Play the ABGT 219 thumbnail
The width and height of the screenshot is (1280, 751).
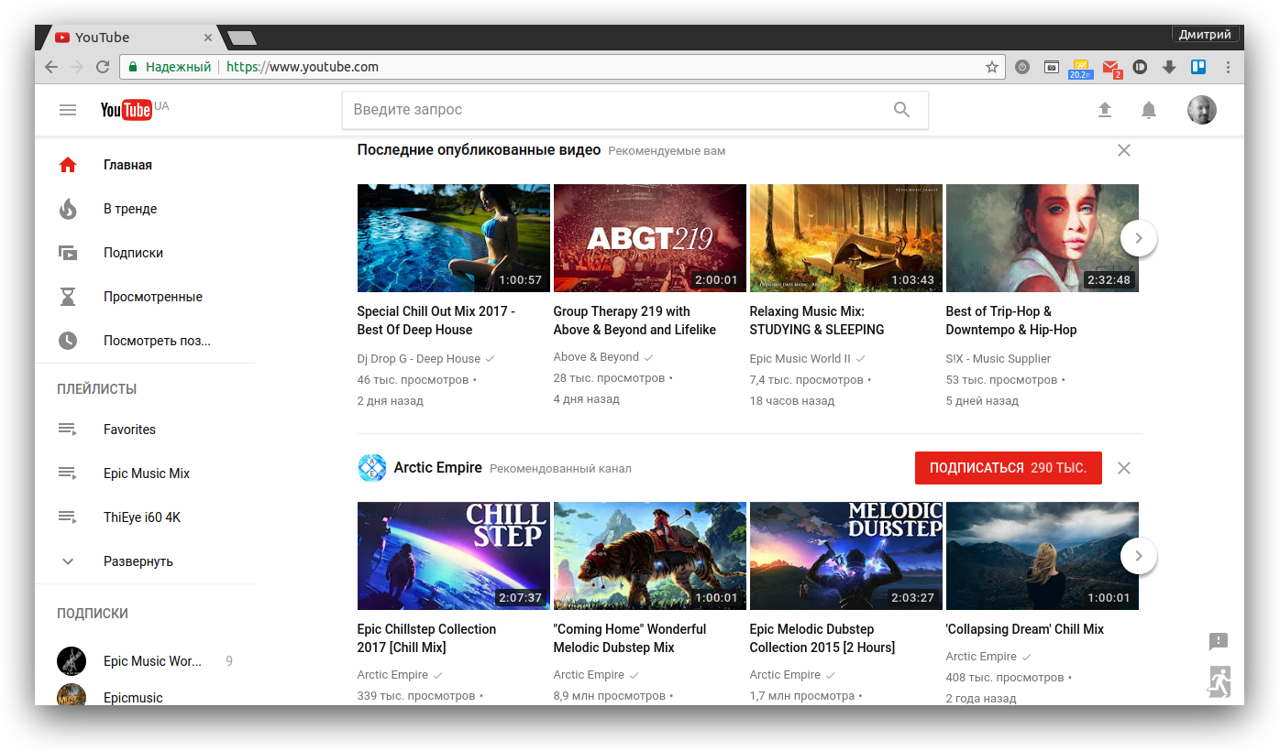point(650,238)
